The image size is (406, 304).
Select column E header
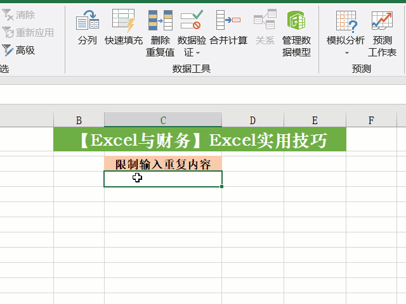pyautogui.click(x=315, y=120)
